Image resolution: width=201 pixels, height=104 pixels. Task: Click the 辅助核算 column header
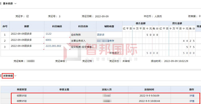[x=109, y=26]
